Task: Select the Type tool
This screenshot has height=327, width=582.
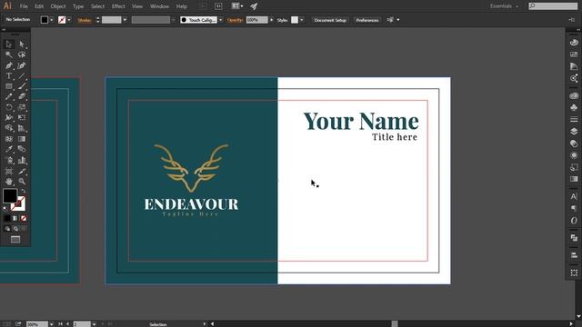Action: (9, 76)
